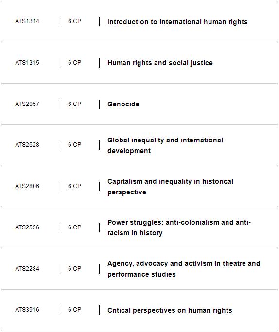
Task: Select the ATS2628 unit code
Action: point(27,145)
